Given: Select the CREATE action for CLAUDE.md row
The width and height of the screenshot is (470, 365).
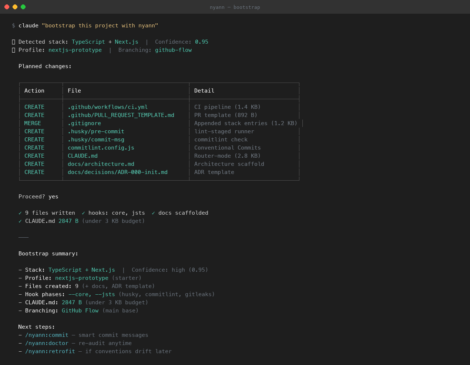Looking at the screenshot, I should point(34,156).
